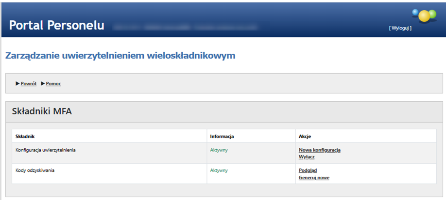Generate new recovery codes with Generuj nowe
This screenshot has width=446, height=200.
pos(314,178)
